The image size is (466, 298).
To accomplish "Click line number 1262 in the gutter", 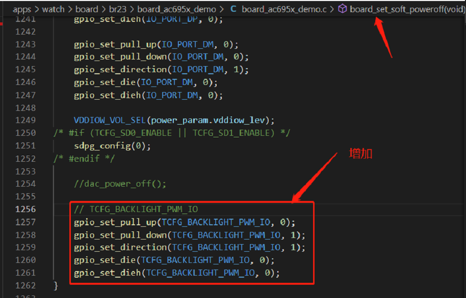I will click(x=25, y=286).
